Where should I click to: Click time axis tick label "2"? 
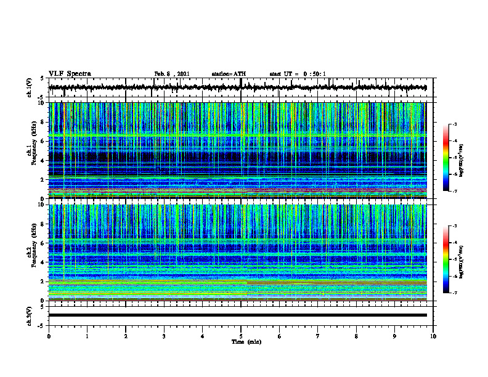pos(126,336)
